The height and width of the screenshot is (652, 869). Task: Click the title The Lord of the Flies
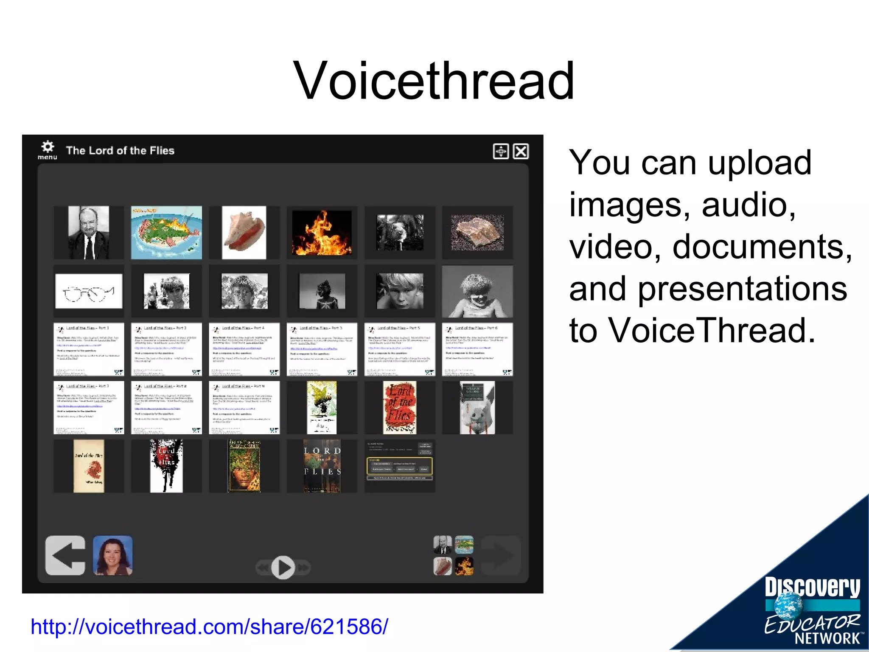[x=120, y=151]
